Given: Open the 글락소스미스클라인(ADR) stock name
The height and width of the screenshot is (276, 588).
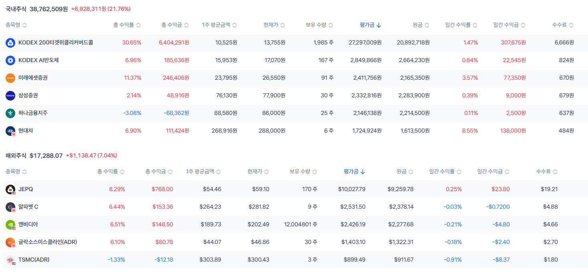Looking at the screenshot, I should pos(48,242).
